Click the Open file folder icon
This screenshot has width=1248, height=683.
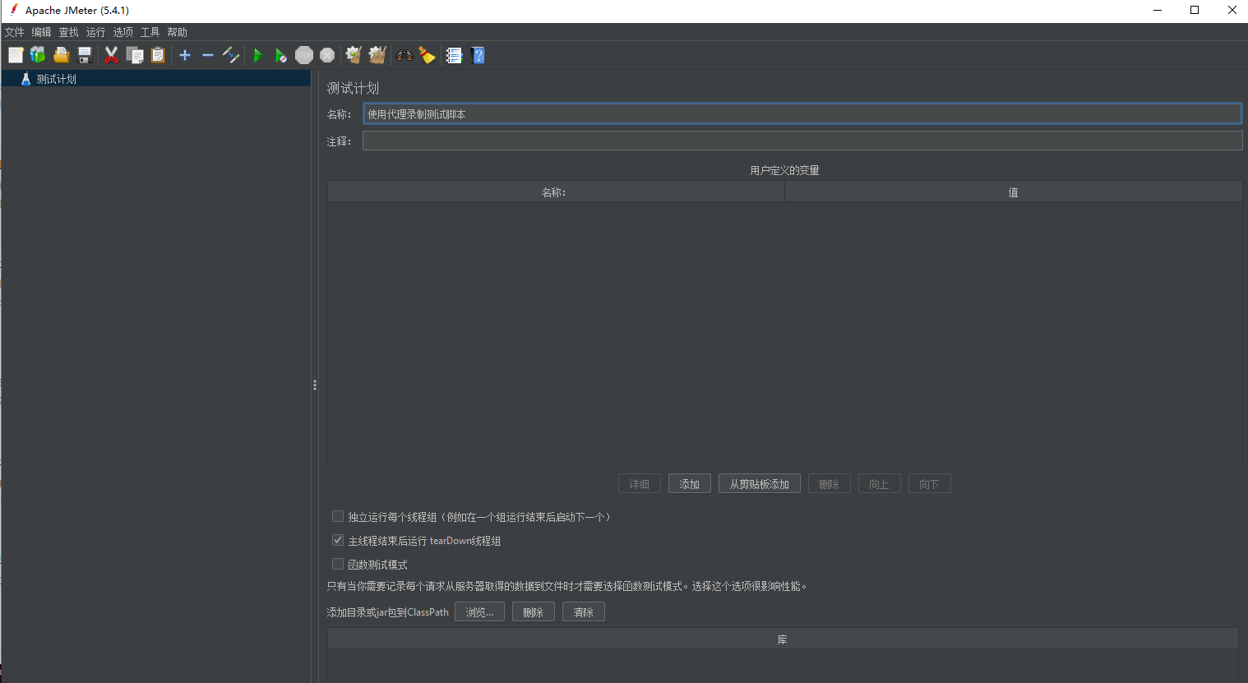click(61, 55)
